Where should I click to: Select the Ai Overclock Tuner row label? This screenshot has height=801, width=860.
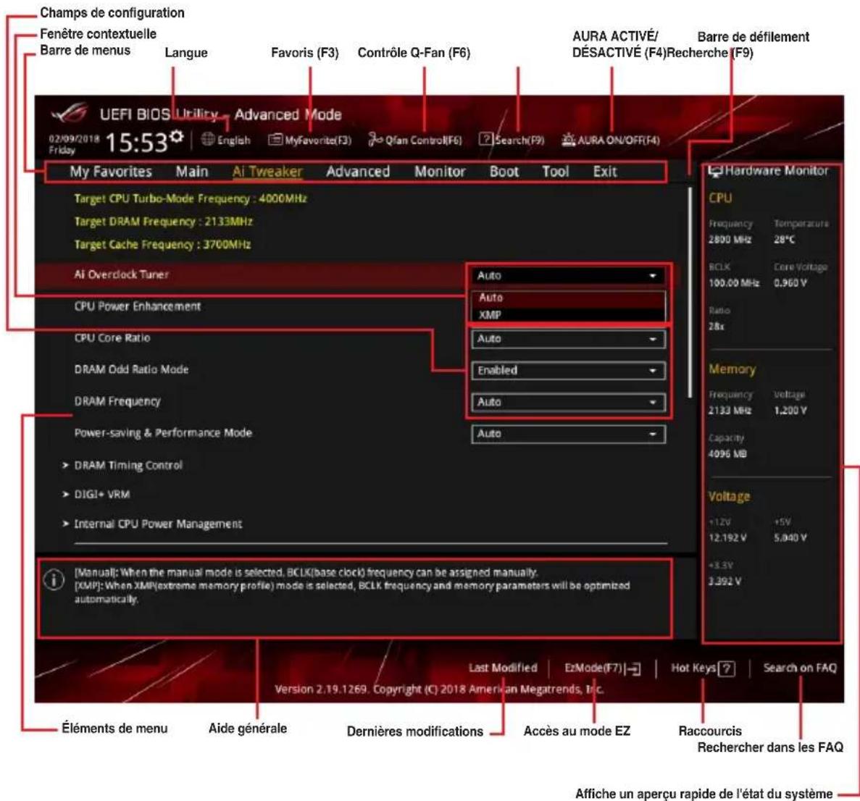pyautogui.click(x=122, y=274)
